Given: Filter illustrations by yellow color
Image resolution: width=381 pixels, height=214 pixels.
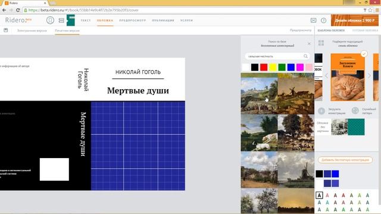Looking at the screenshot, I should (x=273, y=67).
